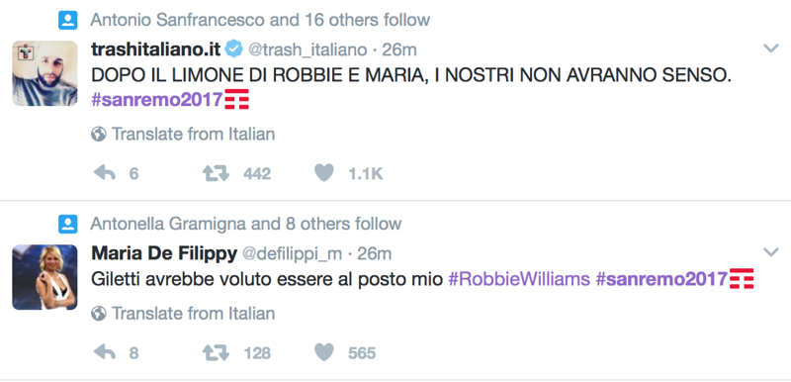Like Maria De Filippy's tweet

(x=324, y=351)
